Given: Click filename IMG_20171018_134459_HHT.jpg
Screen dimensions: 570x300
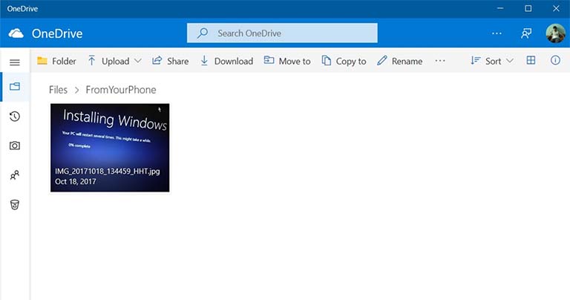Looking at the screenshot, I should 107,172.
